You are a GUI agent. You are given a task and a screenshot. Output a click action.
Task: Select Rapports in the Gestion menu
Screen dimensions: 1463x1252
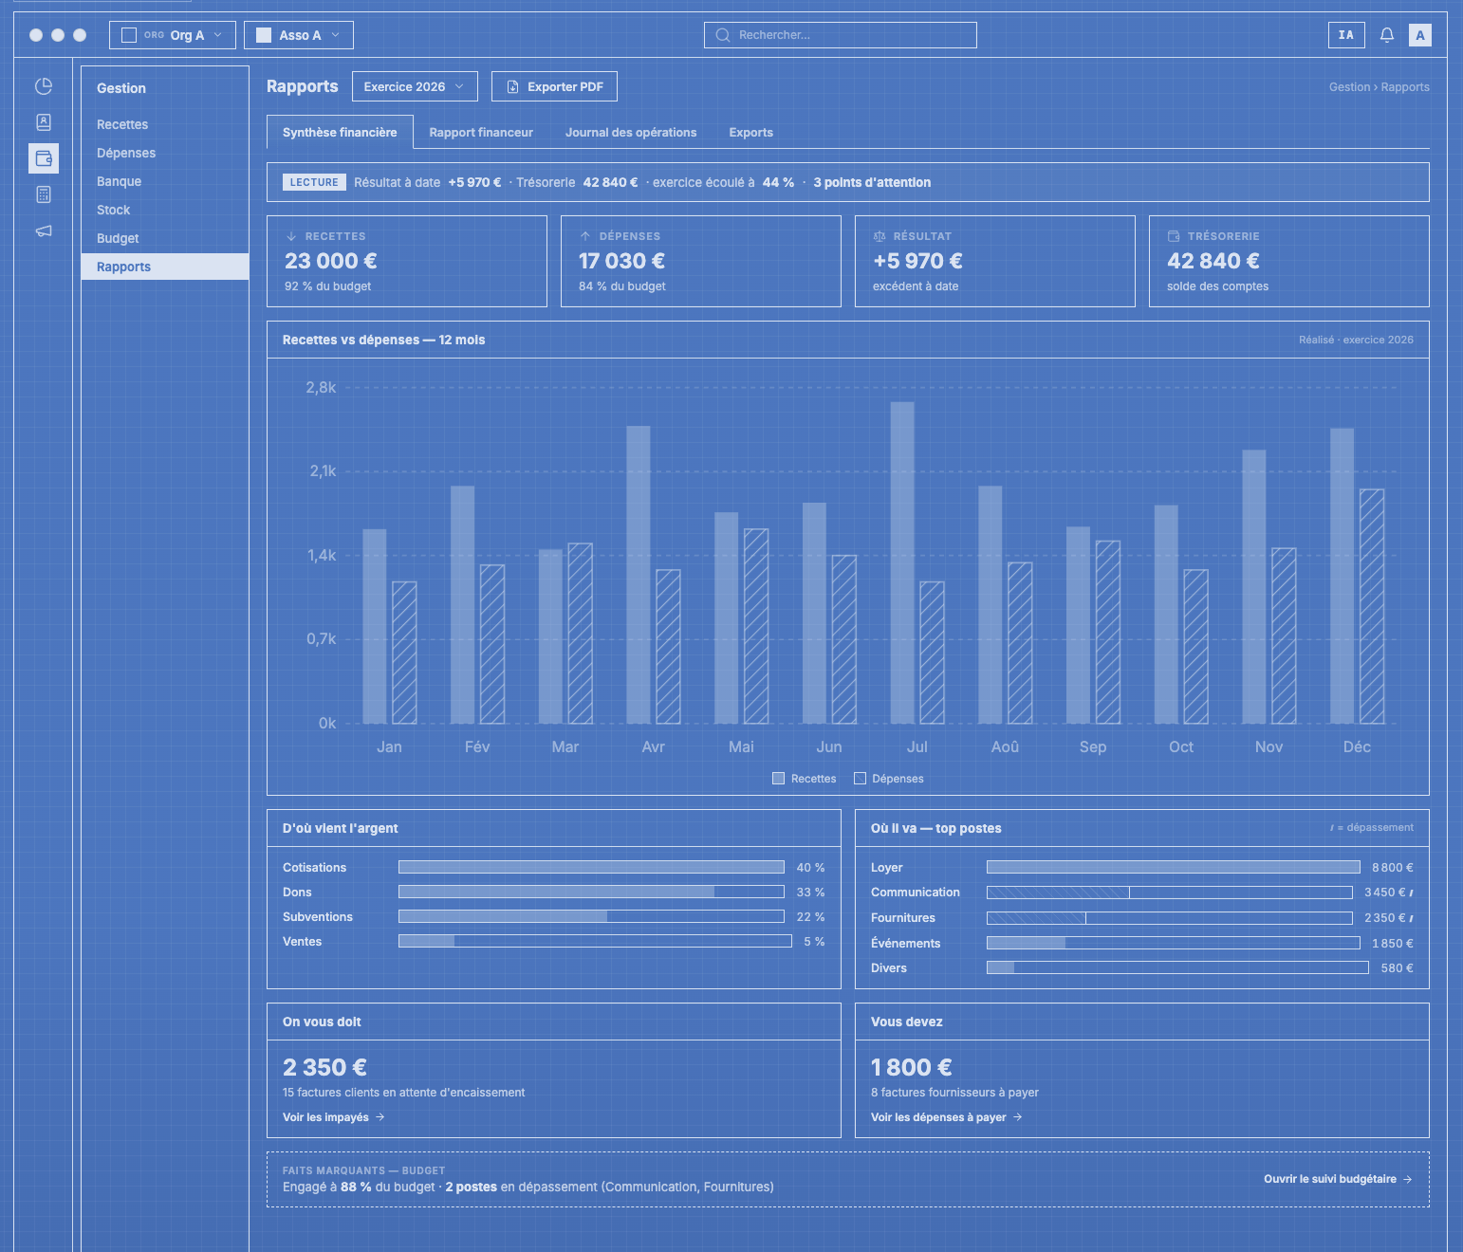(x=165, y=267)
